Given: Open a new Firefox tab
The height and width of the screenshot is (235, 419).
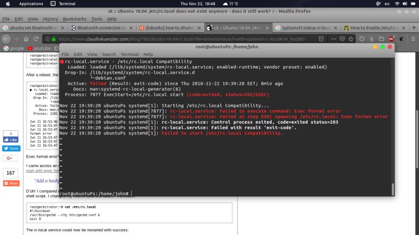Looking at the screenshot, I should [x=414, y=28].
